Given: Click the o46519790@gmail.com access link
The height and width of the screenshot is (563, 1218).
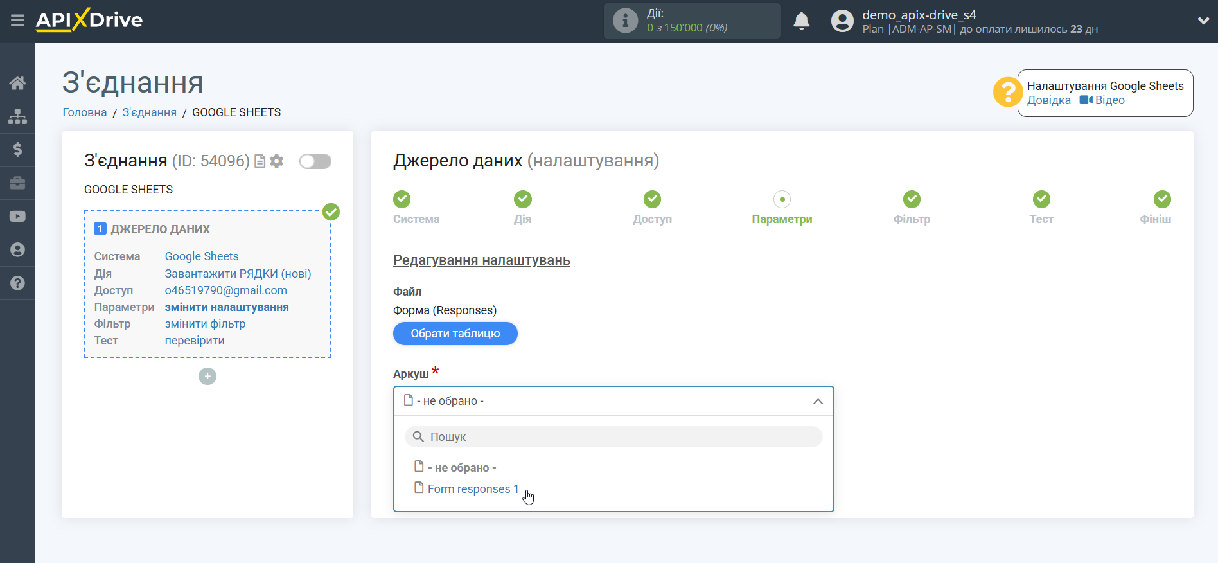Looking at the screenshot, I should (226, 290).
